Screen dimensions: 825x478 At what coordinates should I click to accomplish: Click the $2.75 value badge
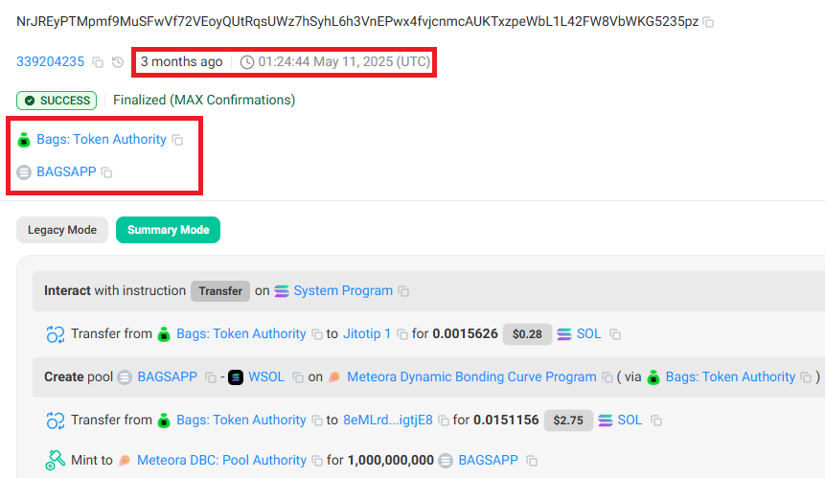point(568,421)
